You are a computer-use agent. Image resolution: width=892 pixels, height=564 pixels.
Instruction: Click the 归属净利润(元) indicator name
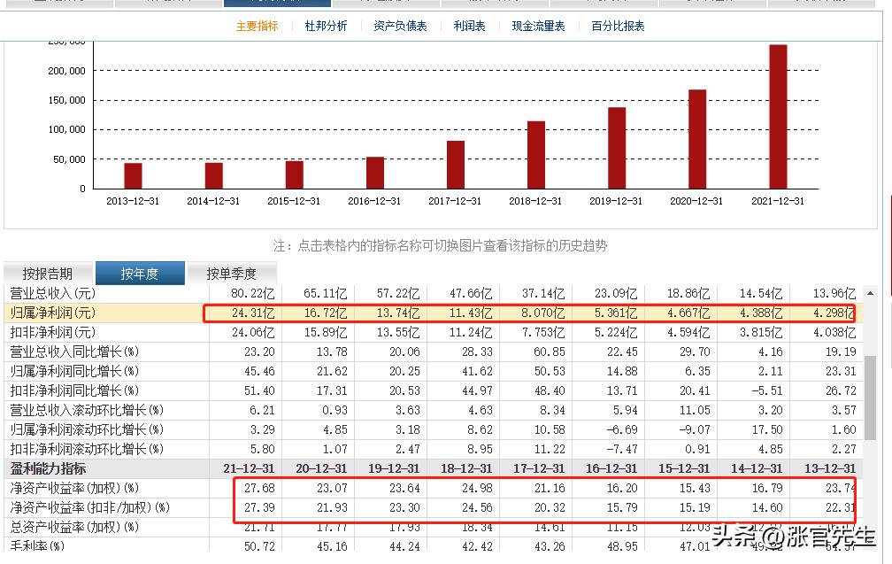point(53,313)
